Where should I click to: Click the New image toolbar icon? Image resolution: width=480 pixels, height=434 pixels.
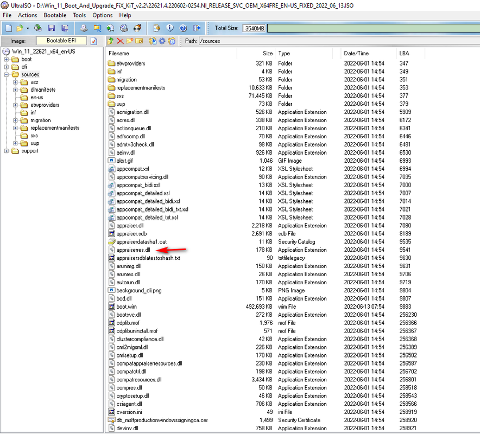coord(9,28)
